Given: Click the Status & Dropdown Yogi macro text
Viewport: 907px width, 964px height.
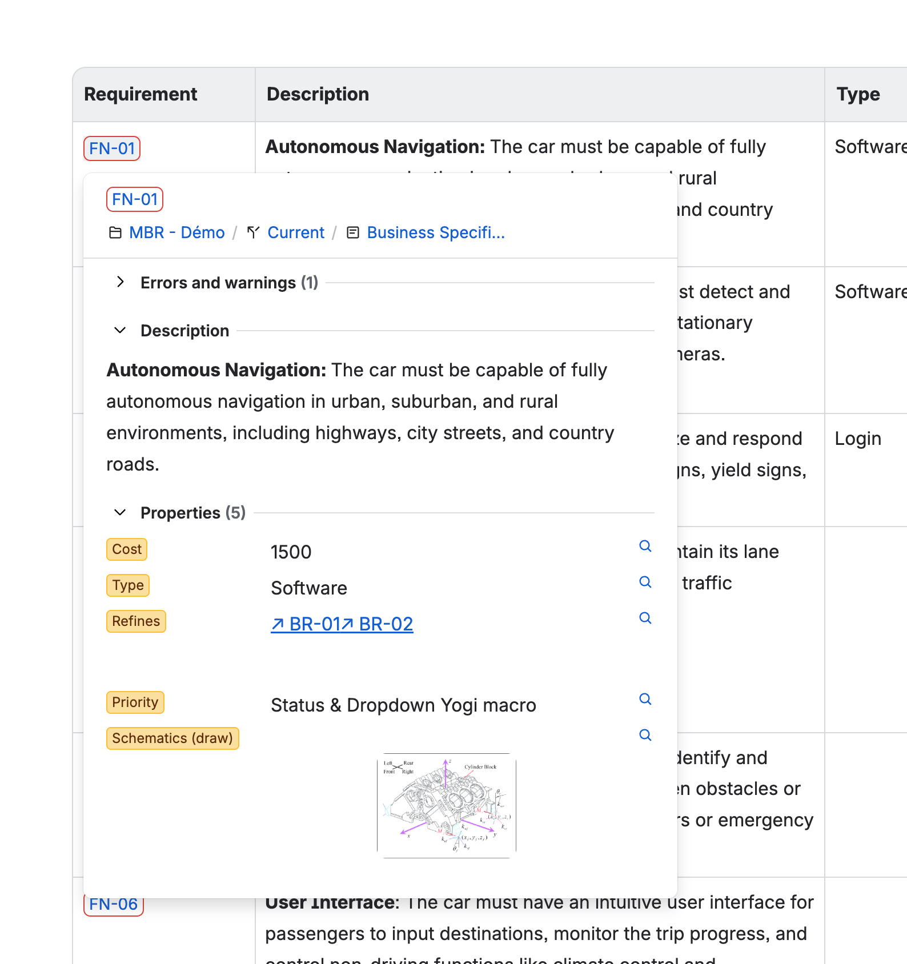Looking at the screenshot, I should [403, 705].
